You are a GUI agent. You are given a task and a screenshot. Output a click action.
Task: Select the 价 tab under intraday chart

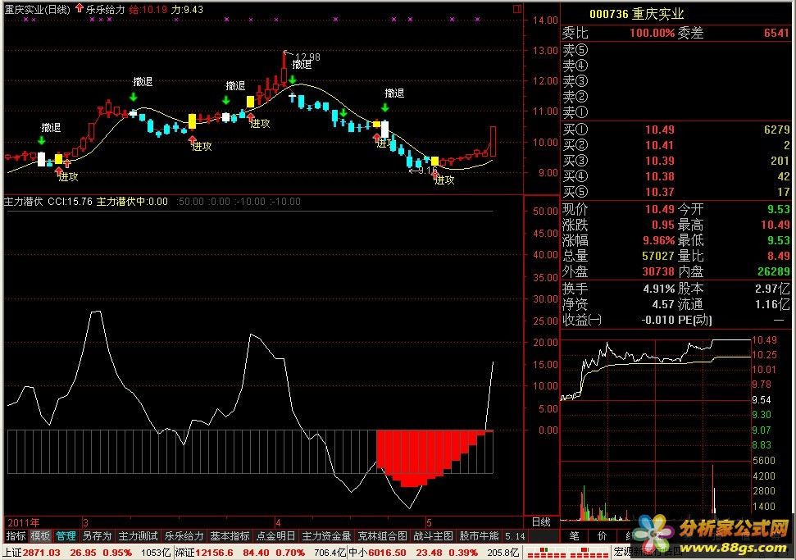click(602, 536)
